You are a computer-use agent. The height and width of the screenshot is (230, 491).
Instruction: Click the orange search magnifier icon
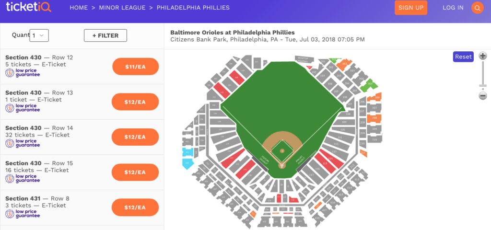tap(477, 8)
